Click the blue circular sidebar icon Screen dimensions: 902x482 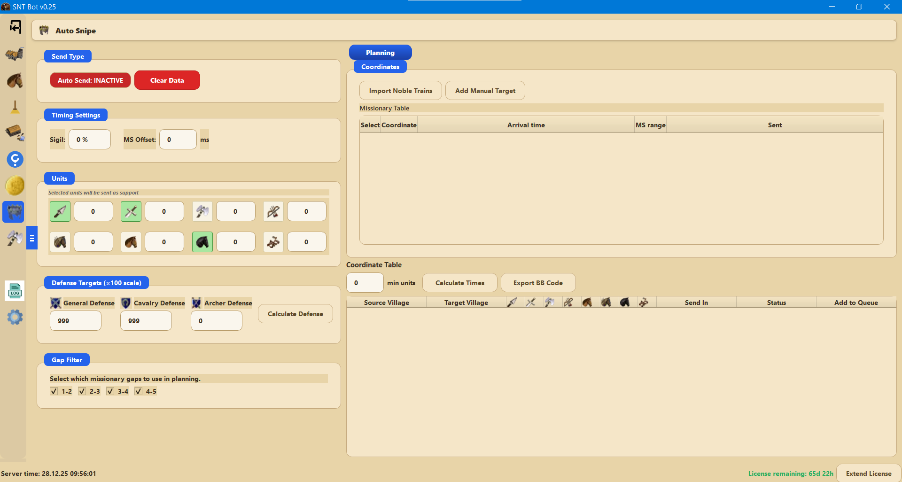click(x=15, y=160)
